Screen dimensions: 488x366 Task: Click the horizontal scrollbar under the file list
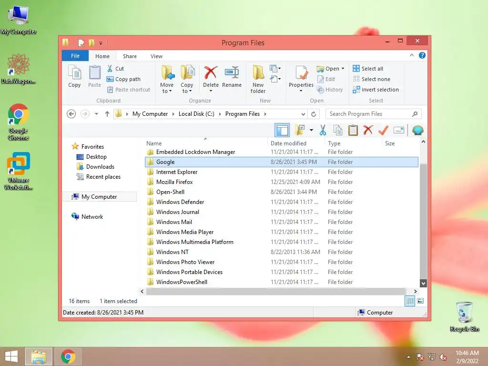[x=276, y=291]
